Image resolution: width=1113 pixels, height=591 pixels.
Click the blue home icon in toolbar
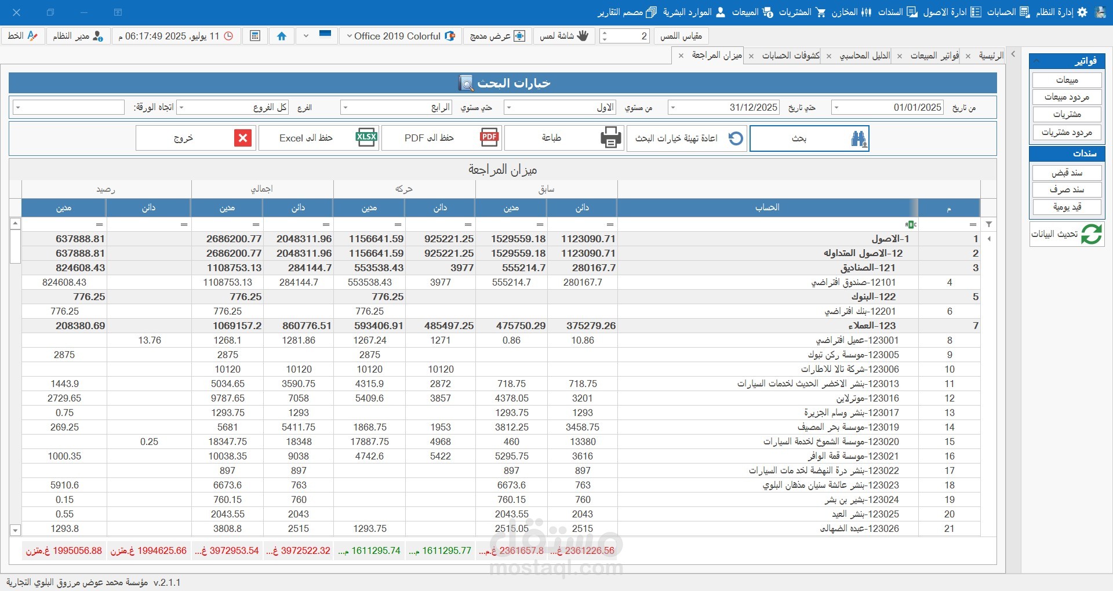[282, 36]
